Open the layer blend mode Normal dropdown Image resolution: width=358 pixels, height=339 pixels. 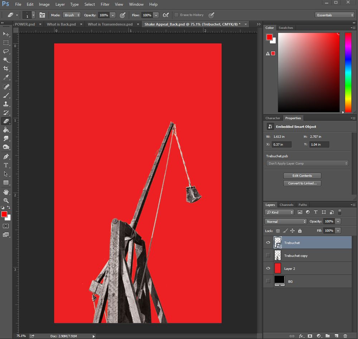click(x=286, y=221)
